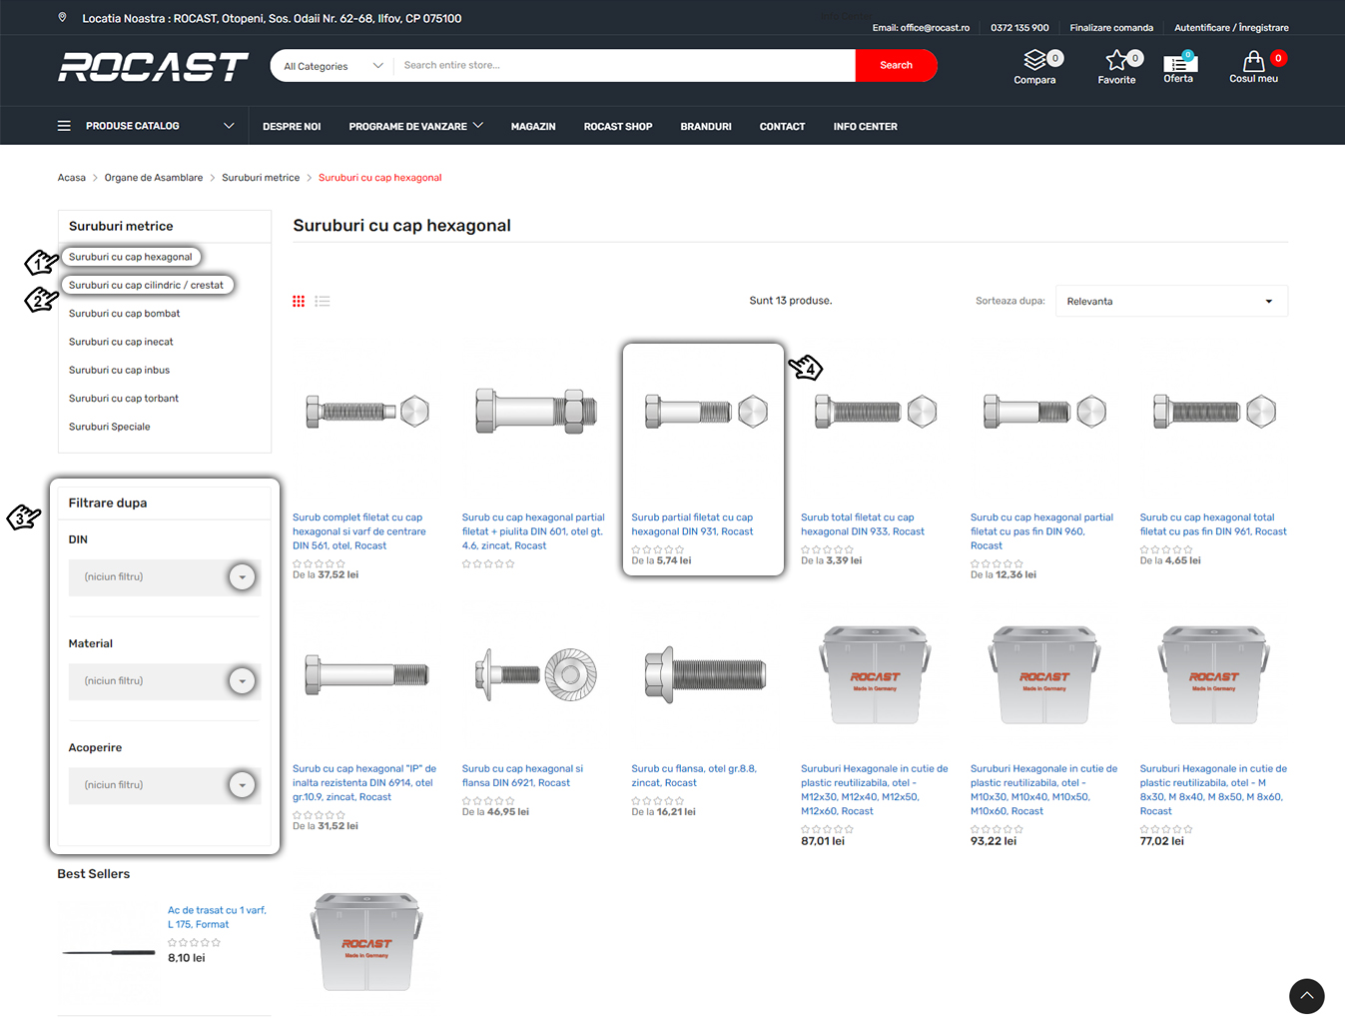The height and width of the screenshot is (1020, 1345).
Task: Open the Magazin menu item
Action: click(533, 127)
